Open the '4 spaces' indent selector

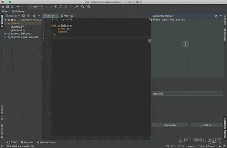click(x=191, y=146)
